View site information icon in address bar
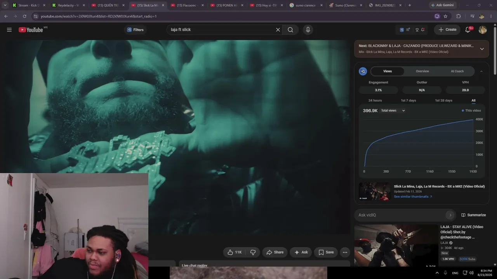Screen dimensions: 497x279 tap(36, 16)
